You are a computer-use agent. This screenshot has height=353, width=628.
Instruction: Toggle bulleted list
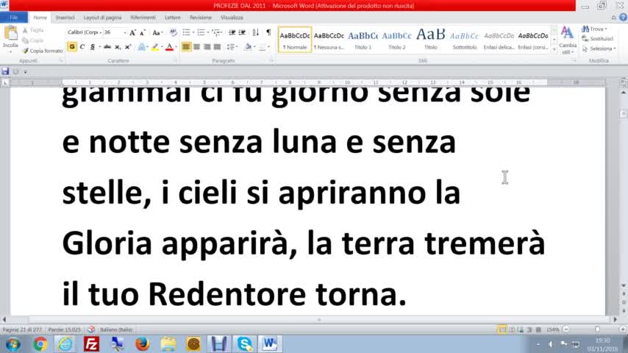click(x=186, y=32)
